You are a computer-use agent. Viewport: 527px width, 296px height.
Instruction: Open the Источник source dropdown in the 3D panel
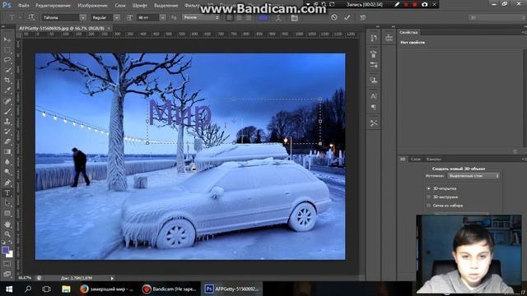pyautogui.click(x=473, y=176)
